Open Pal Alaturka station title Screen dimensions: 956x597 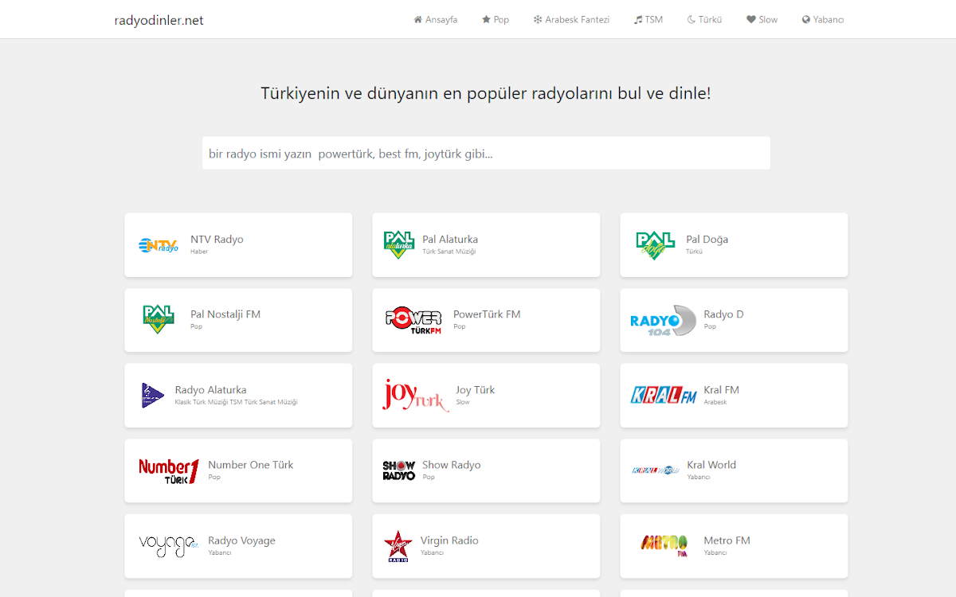pyautogui.click(x=450, y=240)
